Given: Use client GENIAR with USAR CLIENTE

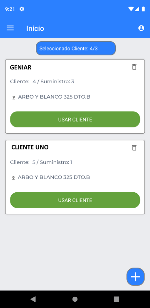Looking at the screenshot, I should 75,119.
